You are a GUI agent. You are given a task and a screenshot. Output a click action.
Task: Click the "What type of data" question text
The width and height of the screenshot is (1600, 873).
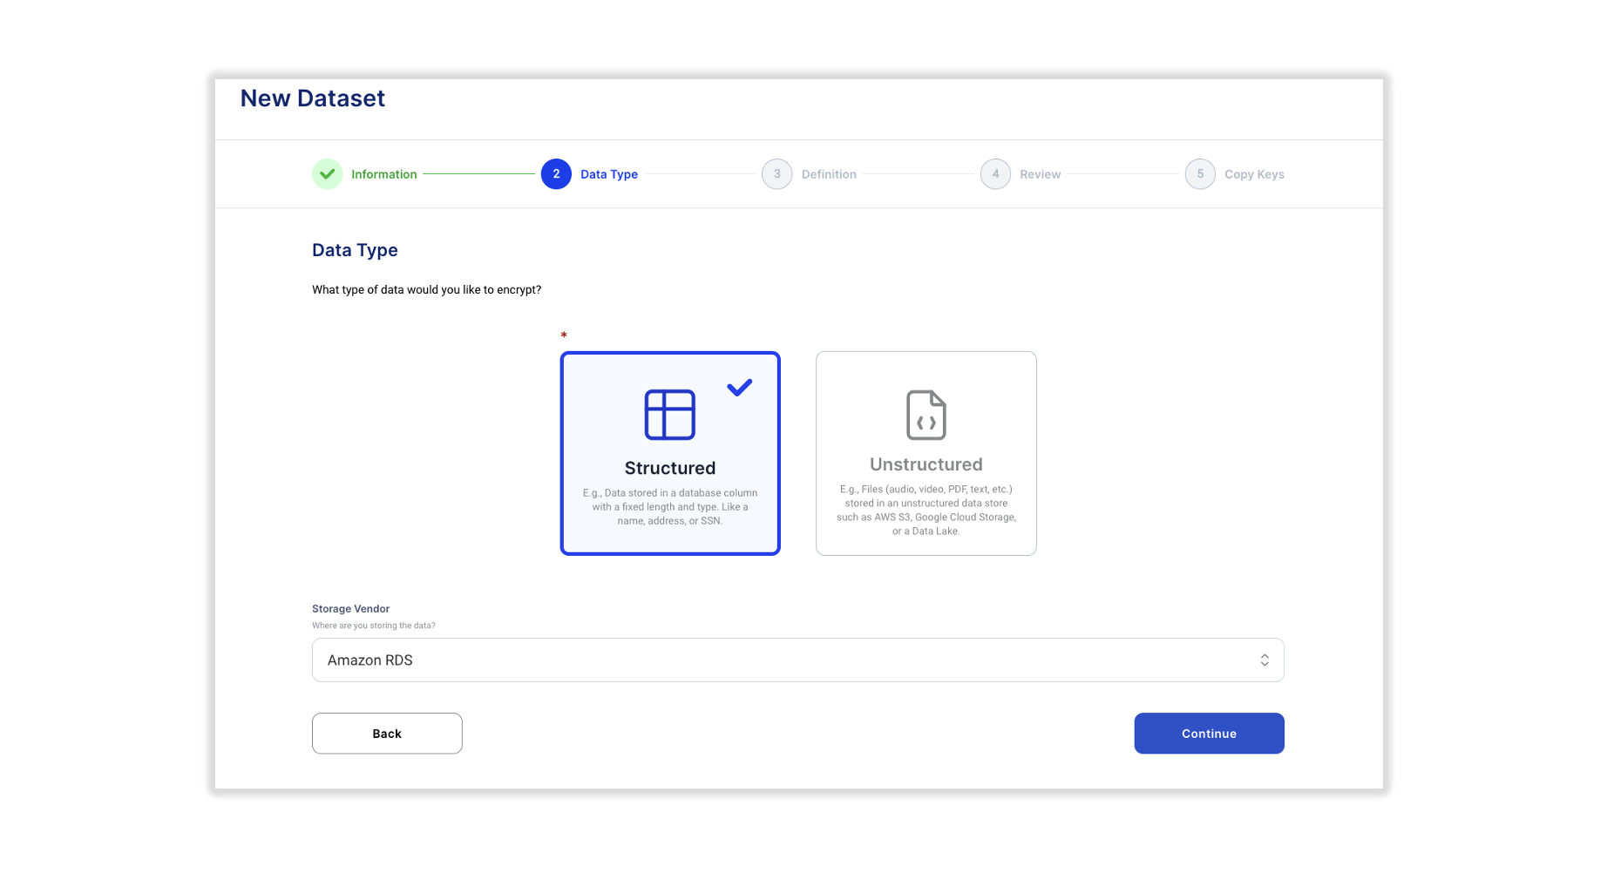point(426,290)
